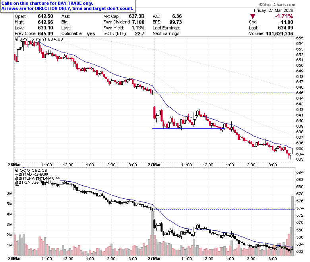Click the Fwd Yield value '1.13%'
This screenshot has width=310, height=262.
(138, 28)
